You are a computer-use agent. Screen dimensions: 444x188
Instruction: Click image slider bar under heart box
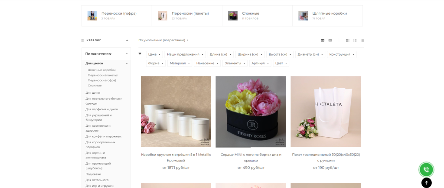pos(251,148)
